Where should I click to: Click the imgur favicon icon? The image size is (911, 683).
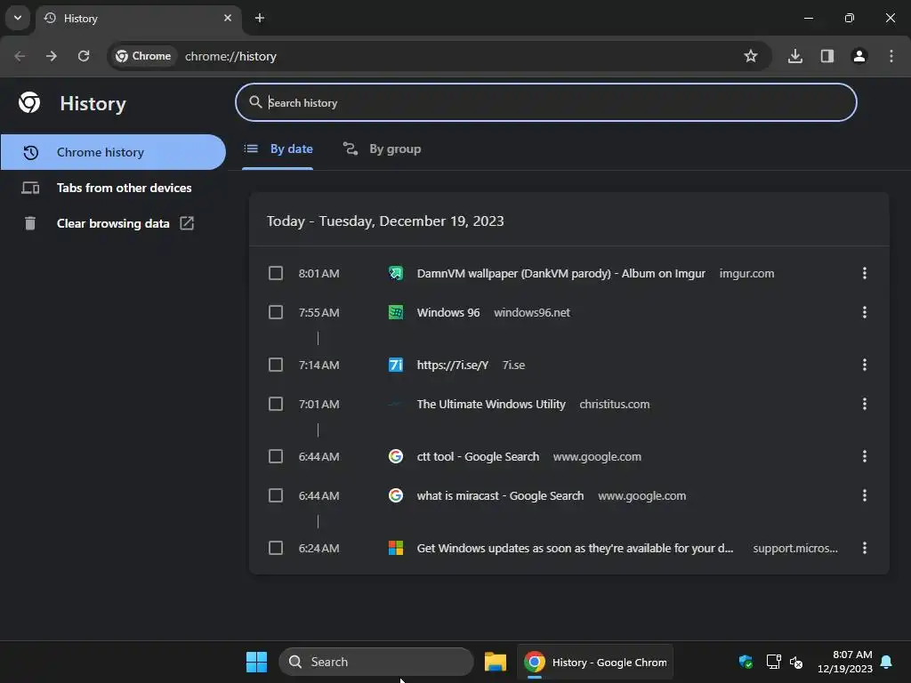point(396,274)
